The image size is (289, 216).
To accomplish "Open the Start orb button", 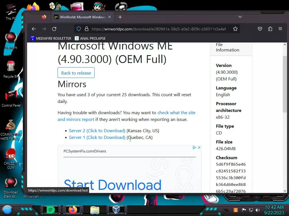I will click(7, 210).
